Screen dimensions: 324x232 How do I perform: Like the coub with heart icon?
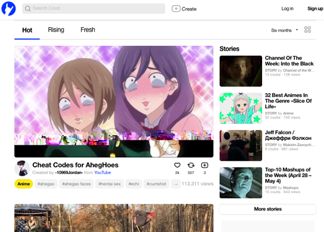click(177, 165)
